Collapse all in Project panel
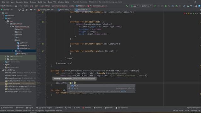 pos(27,10)
